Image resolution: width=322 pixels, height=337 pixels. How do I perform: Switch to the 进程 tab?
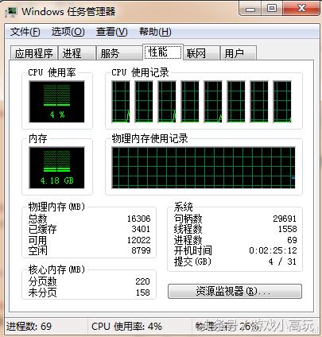[77, 53]
